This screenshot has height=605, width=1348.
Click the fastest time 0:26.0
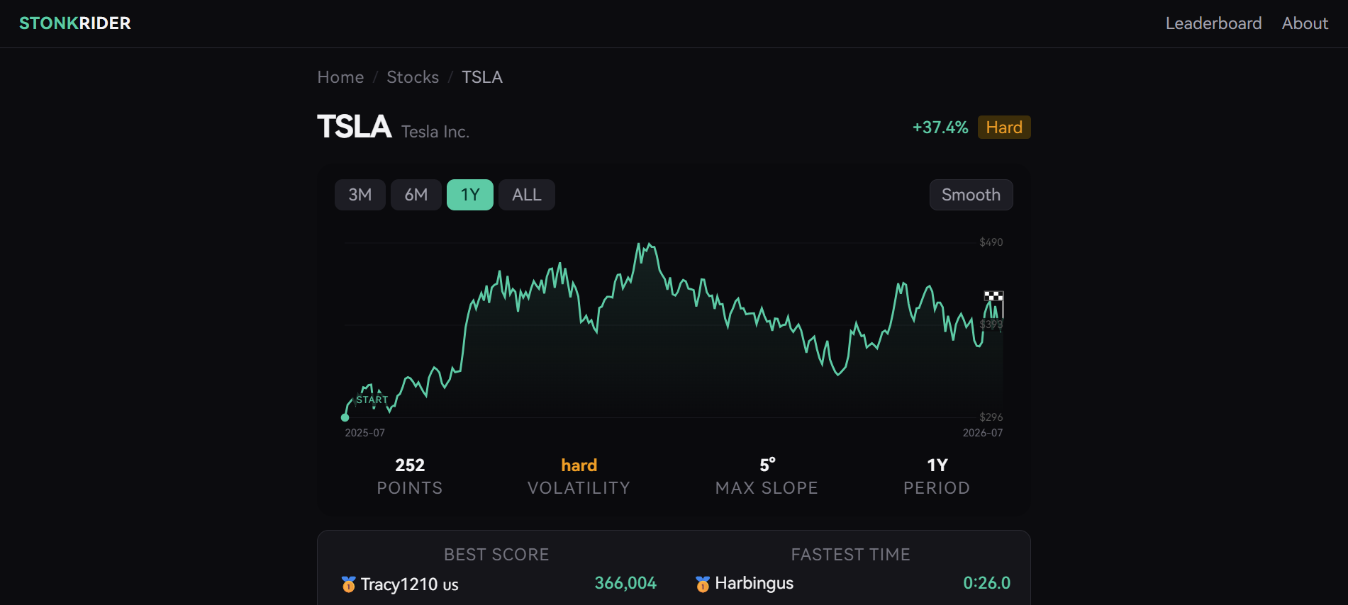coord(986,583)
